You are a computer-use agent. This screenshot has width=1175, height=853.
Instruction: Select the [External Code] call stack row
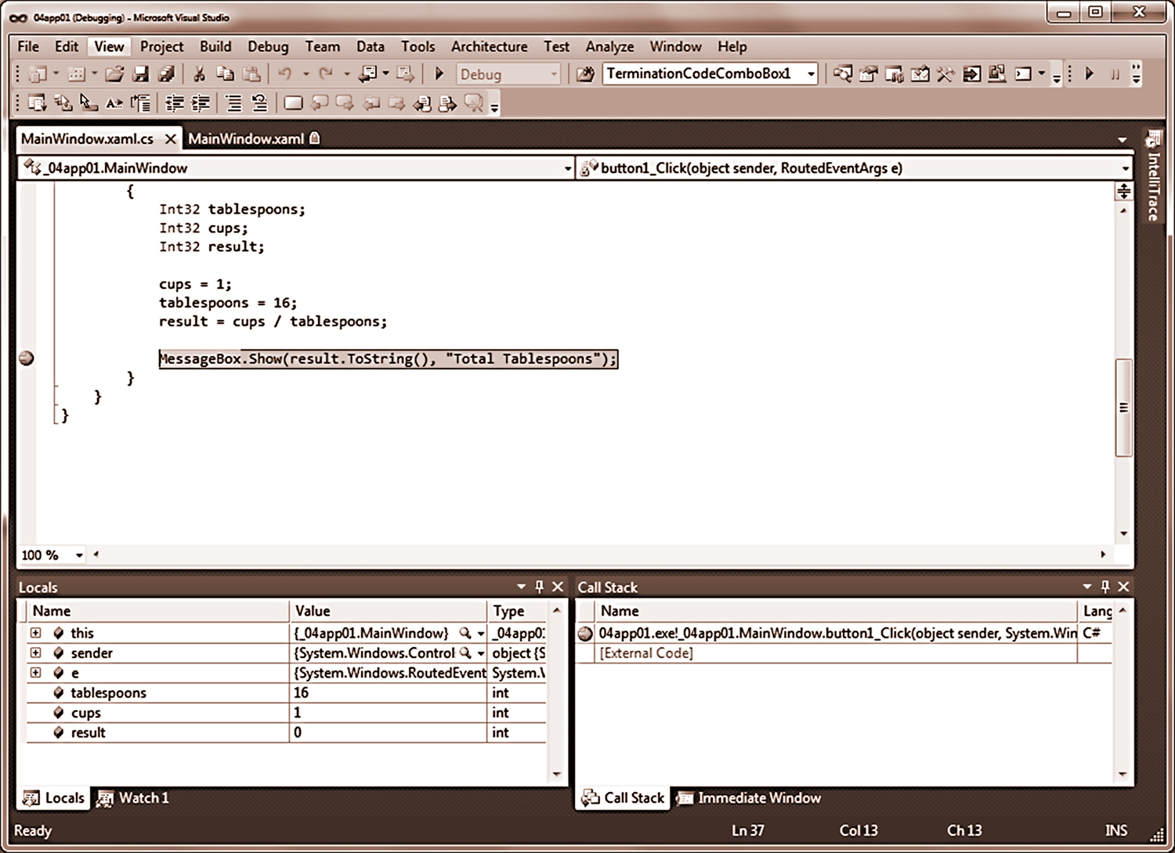click(x=843, y=653)
